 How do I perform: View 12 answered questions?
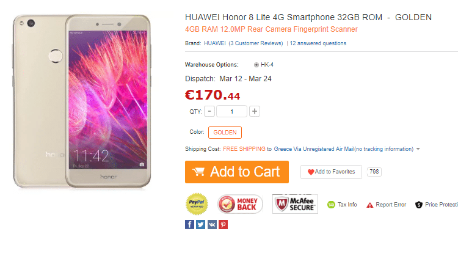318,43
